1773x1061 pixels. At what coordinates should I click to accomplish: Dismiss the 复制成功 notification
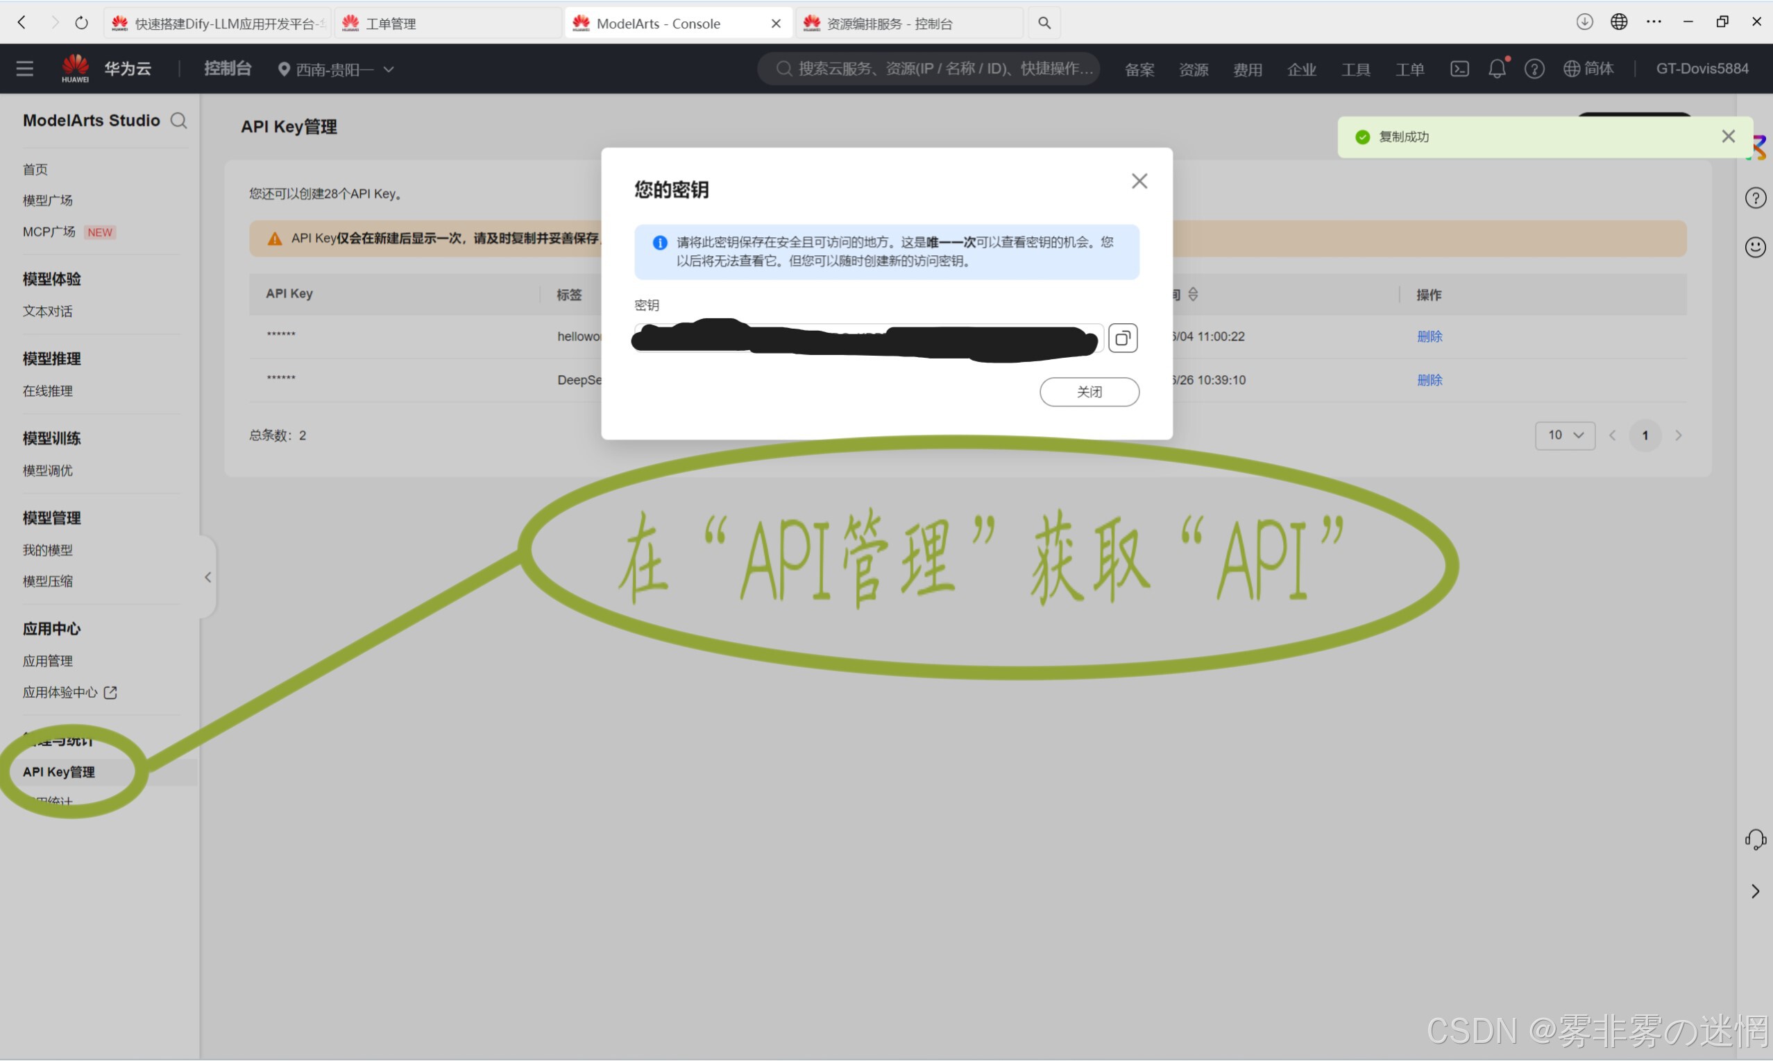1728,137
